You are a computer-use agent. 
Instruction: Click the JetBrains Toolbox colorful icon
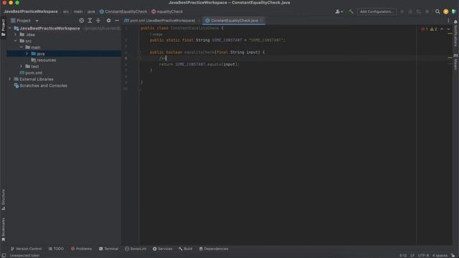[x=454, y=11]
